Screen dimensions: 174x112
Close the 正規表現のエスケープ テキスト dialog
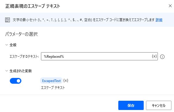click(170, 6)
